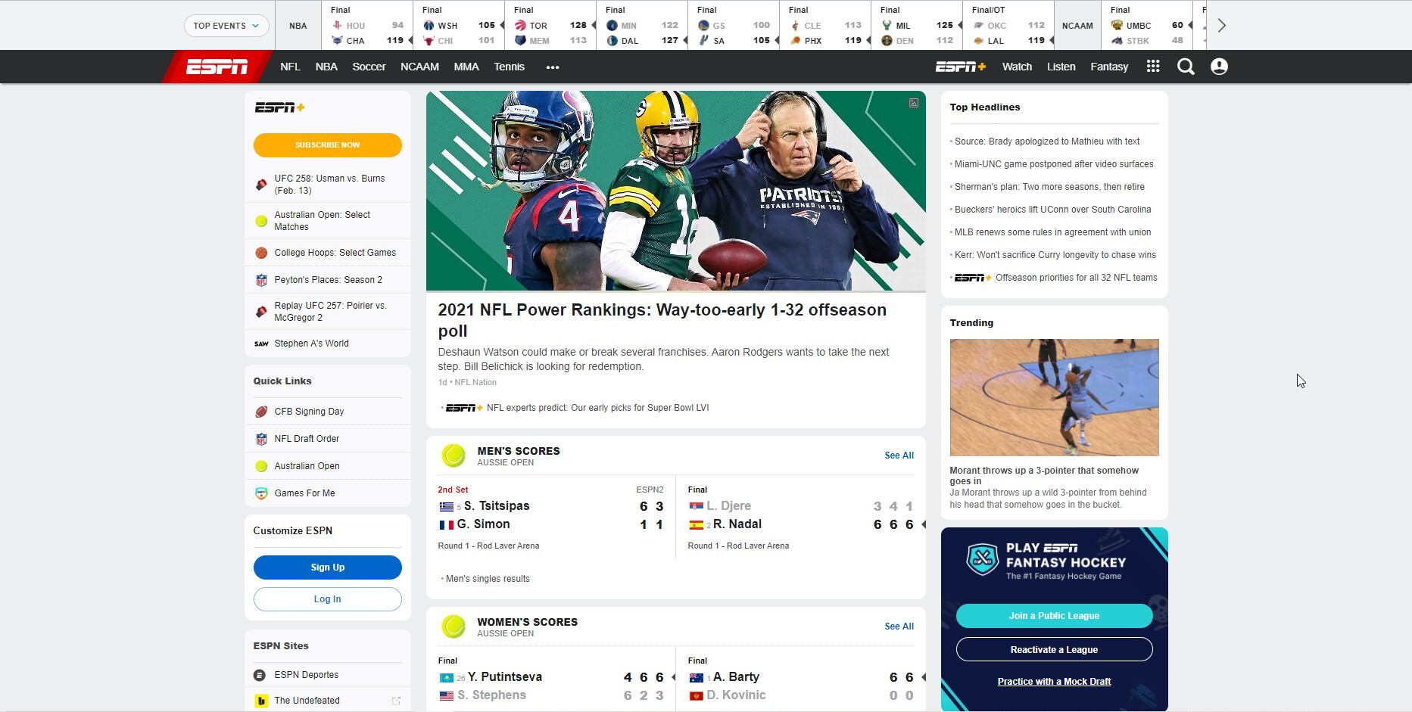Open the Top Events dropdown
Viewport: 1412px width, 712px height.
[x=226, y=26]
